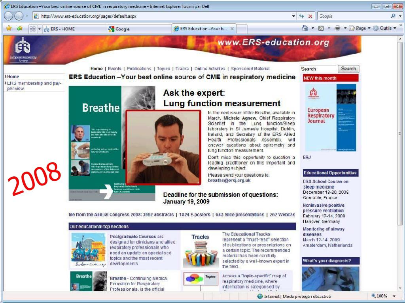The width and height of the screenshot is (405, 303).
Task: Click the What's your diagnosis image
Action: tap(330, 279)
